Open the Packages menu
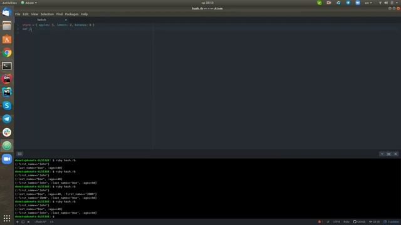The height and width of the screenshot is (225, 401). [71, 14]
